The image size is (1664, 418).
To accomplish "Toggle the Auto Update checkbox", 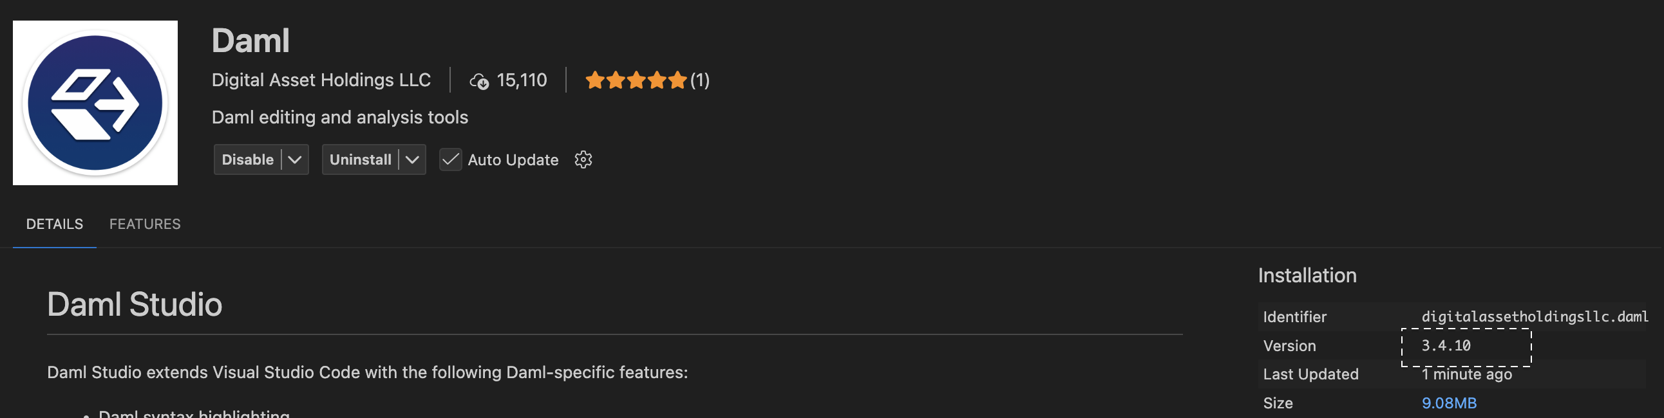I will click(450, 159).
